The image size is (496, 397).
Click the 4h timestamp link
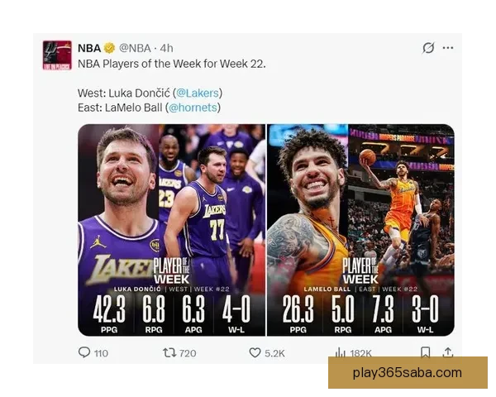pos(166,48)
